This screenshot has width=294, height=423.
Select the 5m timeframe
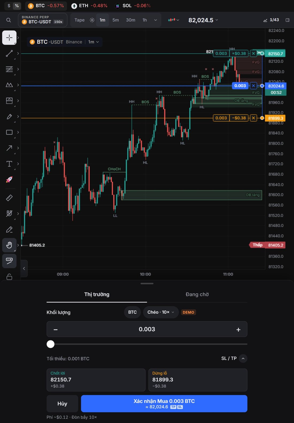[x=116, y=20]
